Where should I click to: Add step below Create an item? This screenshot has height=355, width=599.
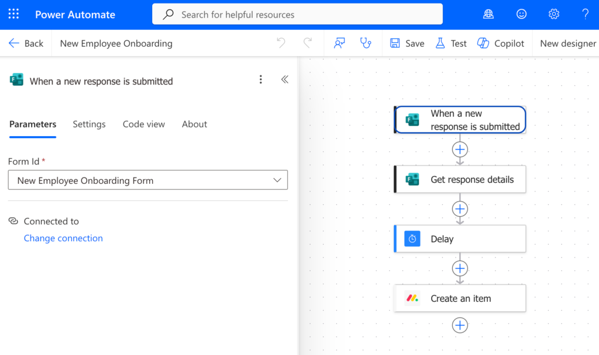pyautogui.click(x=460, y=325)
